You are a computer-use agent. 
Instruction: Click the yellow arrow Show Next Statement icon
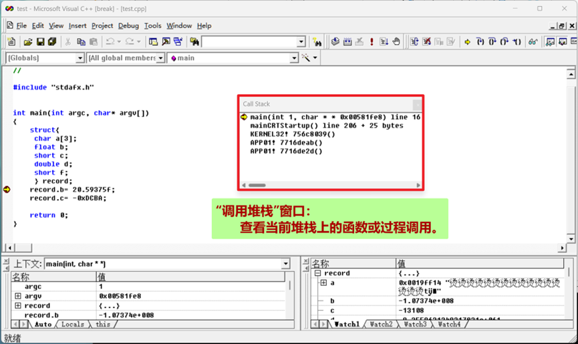(468, 41)
